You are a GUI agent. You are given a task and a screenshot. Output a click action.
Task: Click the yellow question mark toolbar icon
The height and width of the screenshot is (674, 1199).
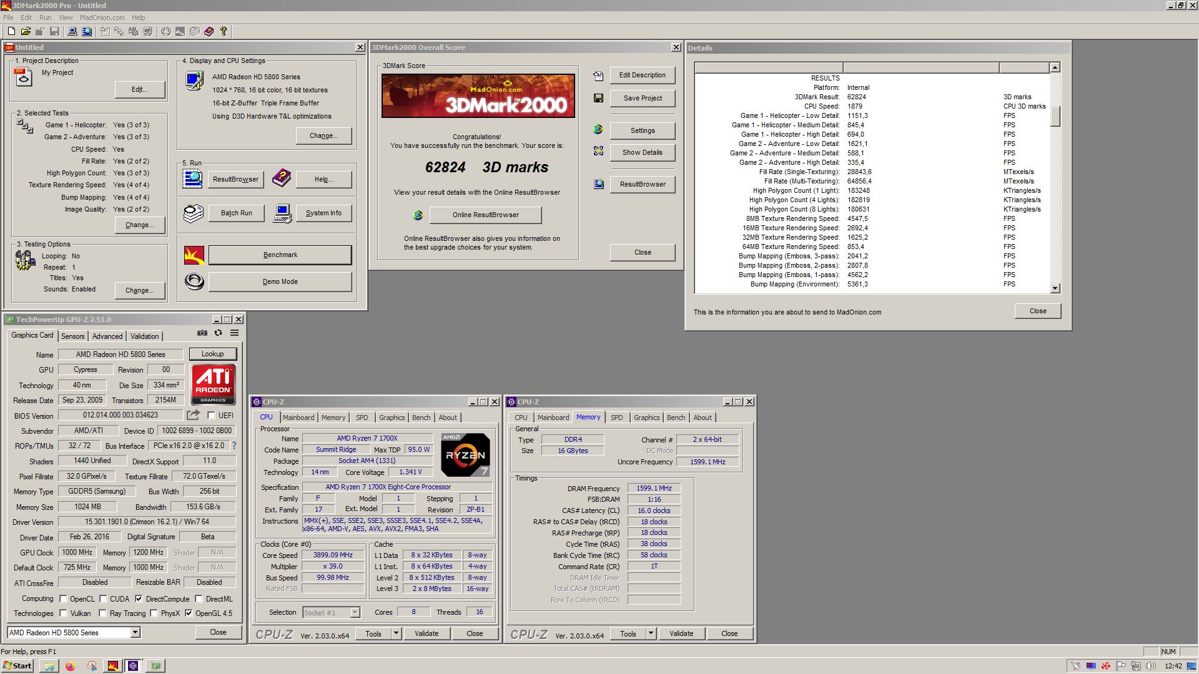tap(224, 31)
